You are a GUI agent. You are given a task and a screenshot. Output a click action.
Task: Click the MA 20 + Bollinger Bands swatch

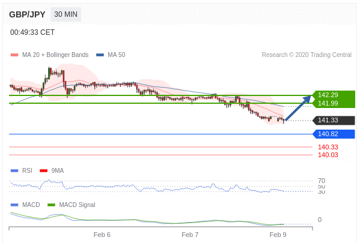point(14,55)
